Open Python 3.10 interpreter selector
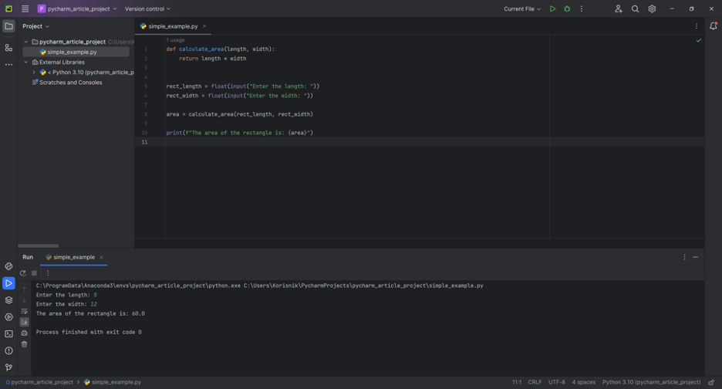 point(651,382)
